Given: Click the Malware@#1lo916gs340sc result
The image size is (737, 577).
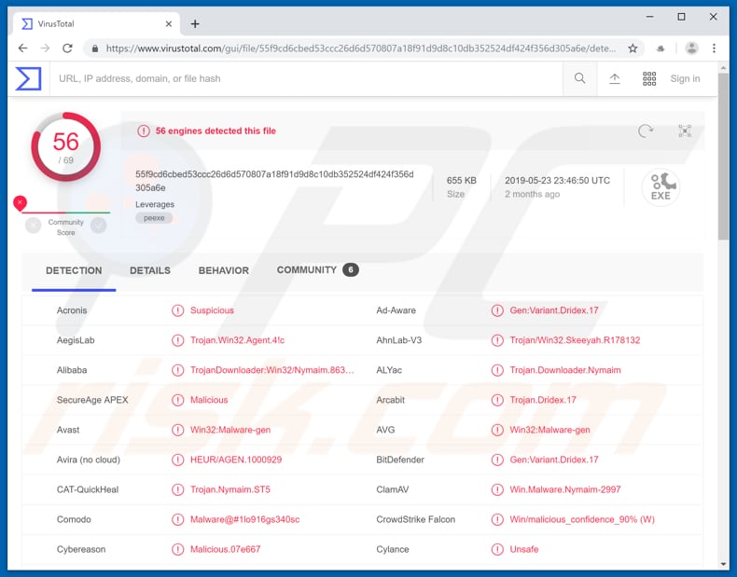Looking at the screenshot, I should point(244,520).
